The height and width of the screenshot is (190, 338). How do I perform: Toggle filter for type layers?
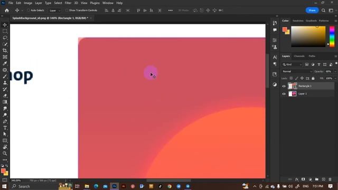click(319, 64)
